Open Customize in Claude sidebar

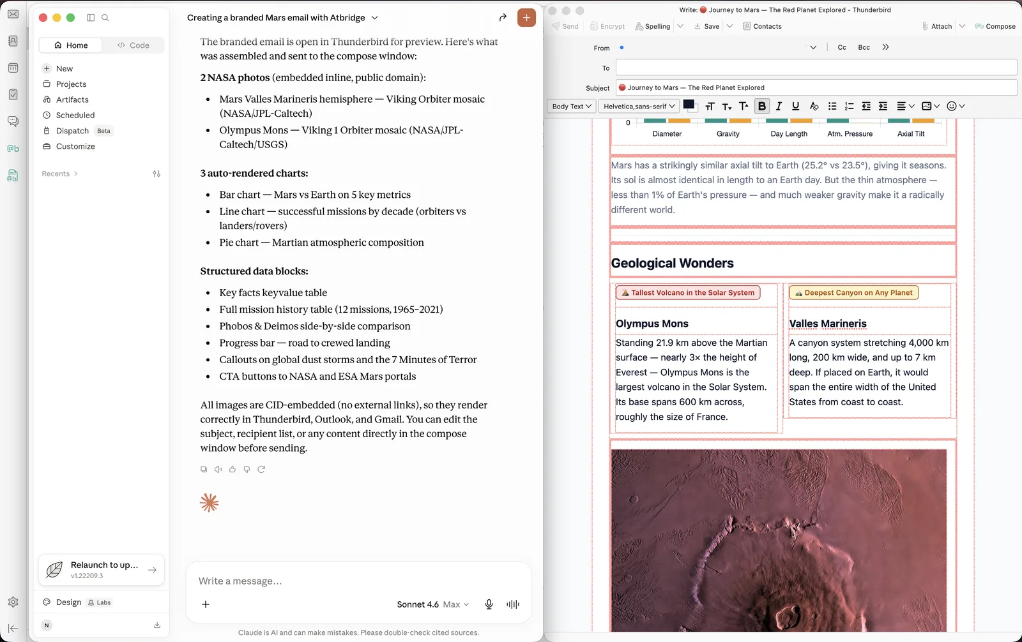(75, 146)
